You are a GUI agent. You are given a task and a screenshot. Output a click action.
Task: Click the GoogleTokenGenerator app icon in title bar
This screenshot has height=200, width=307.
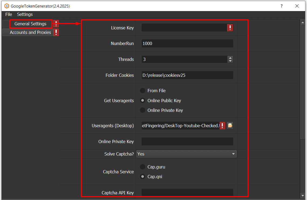pos(7,6)
